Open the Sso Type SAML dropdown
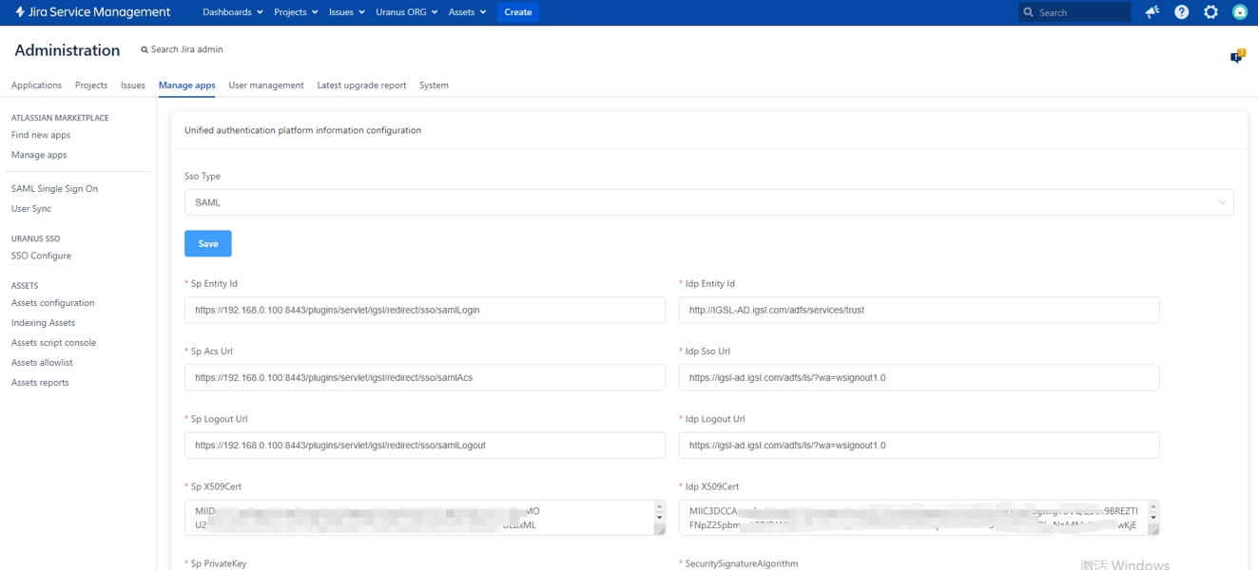This screenshot has width=1258, height=570. coord(708,202)
